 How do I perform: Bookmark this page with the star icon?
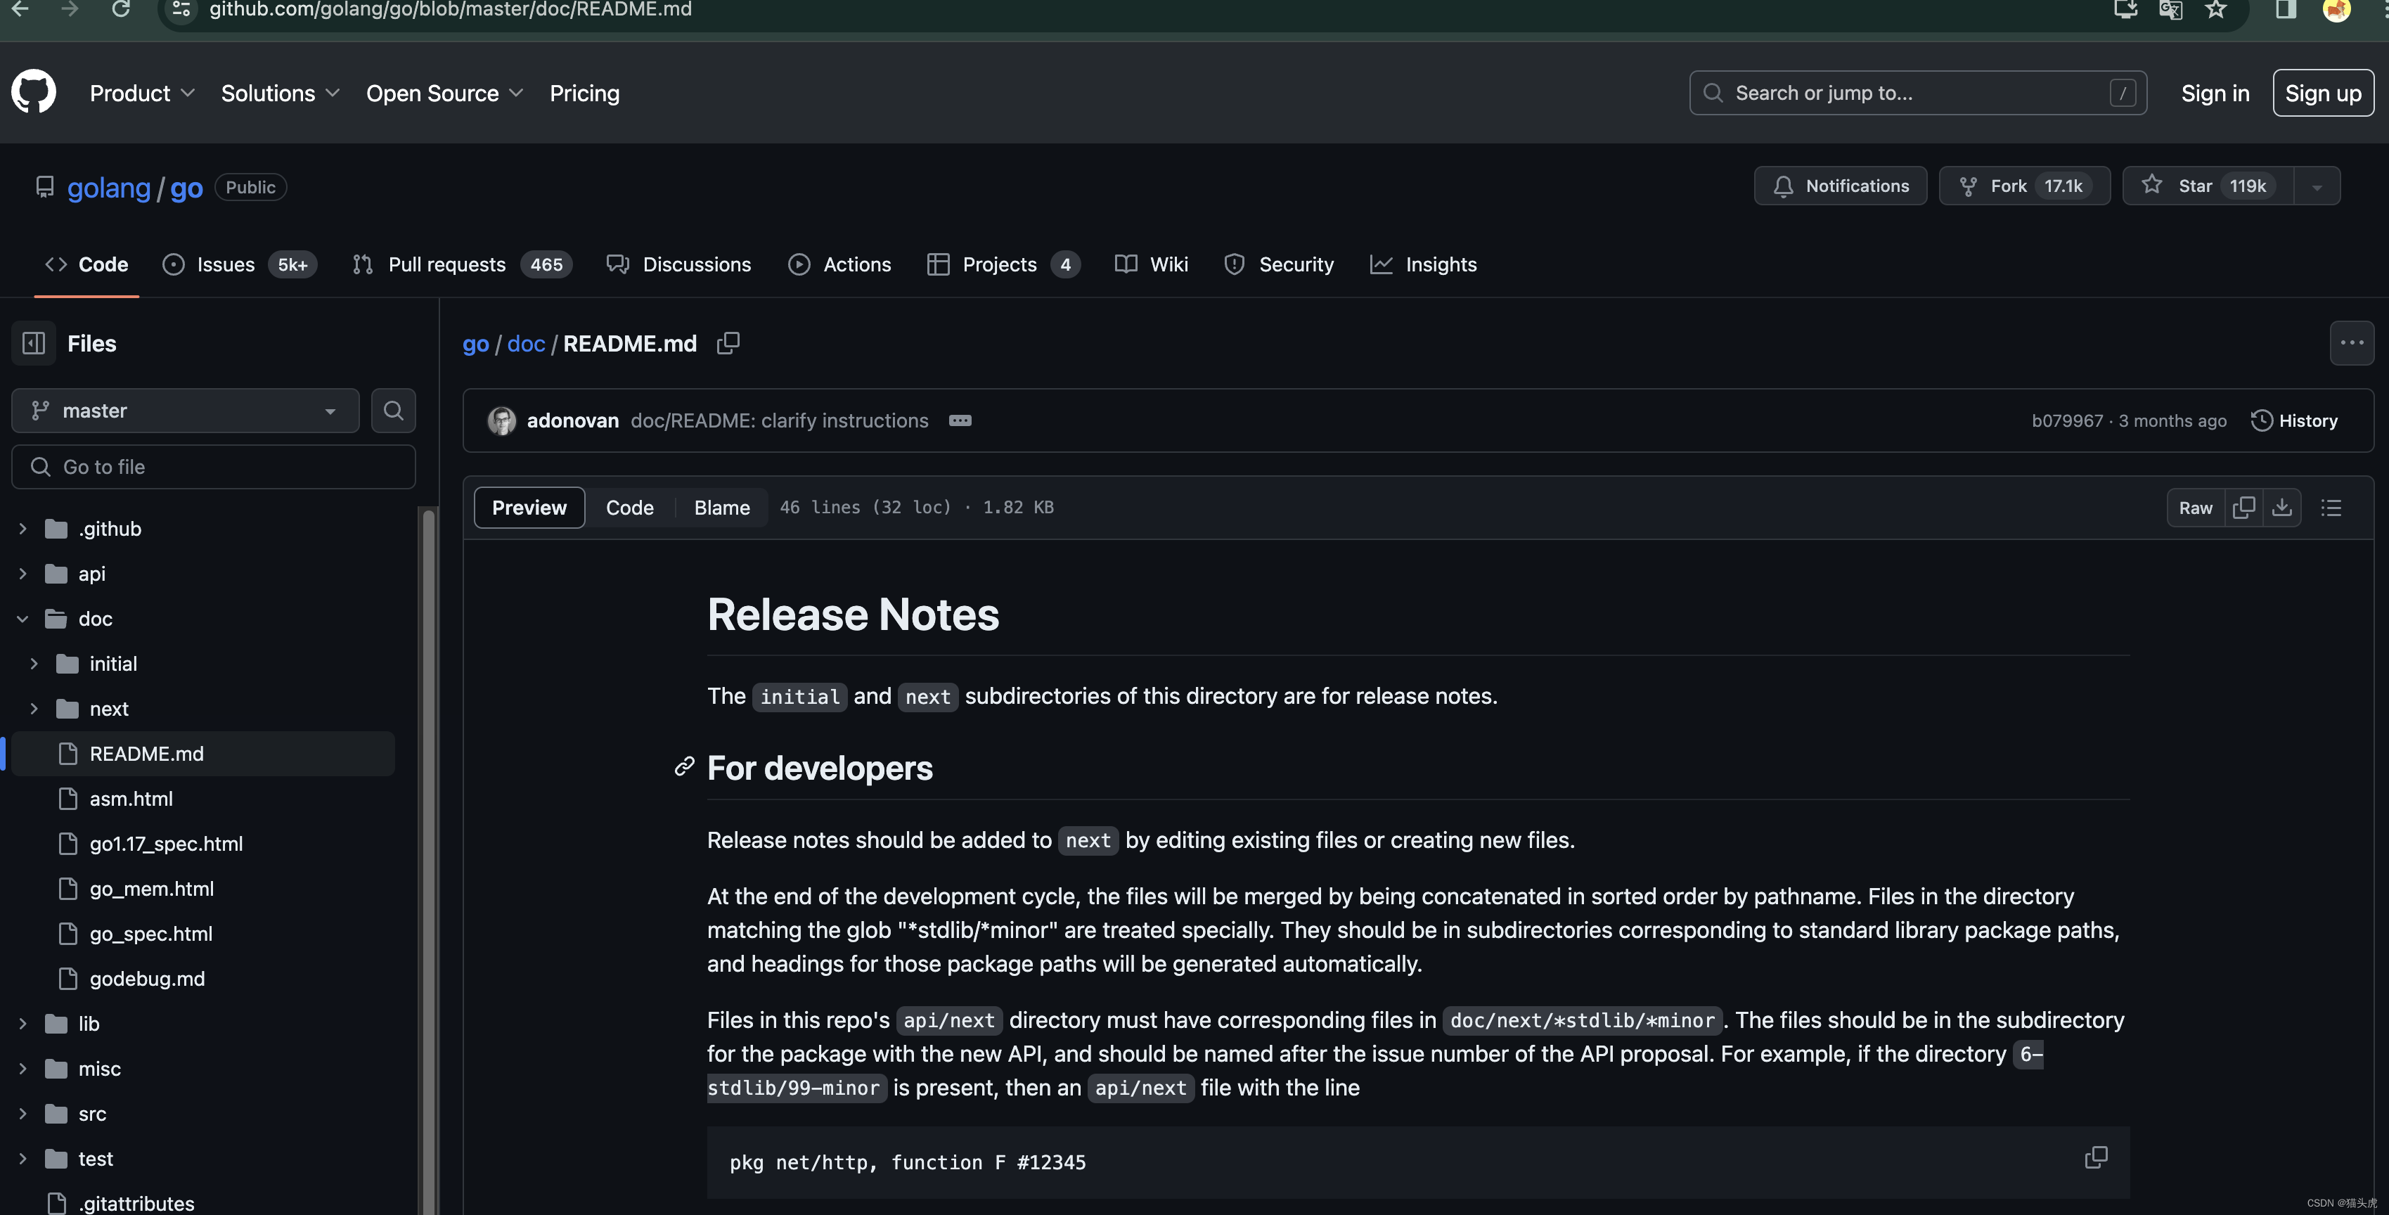click(x=2215, y=9)
